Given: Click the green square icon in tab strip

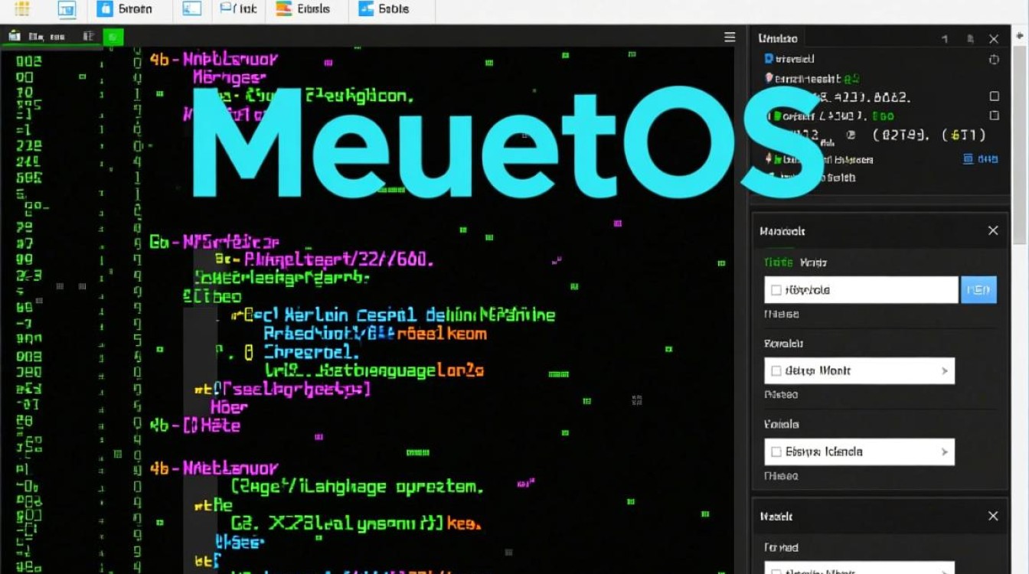Looking at the screenshot, I should point(113,36).
